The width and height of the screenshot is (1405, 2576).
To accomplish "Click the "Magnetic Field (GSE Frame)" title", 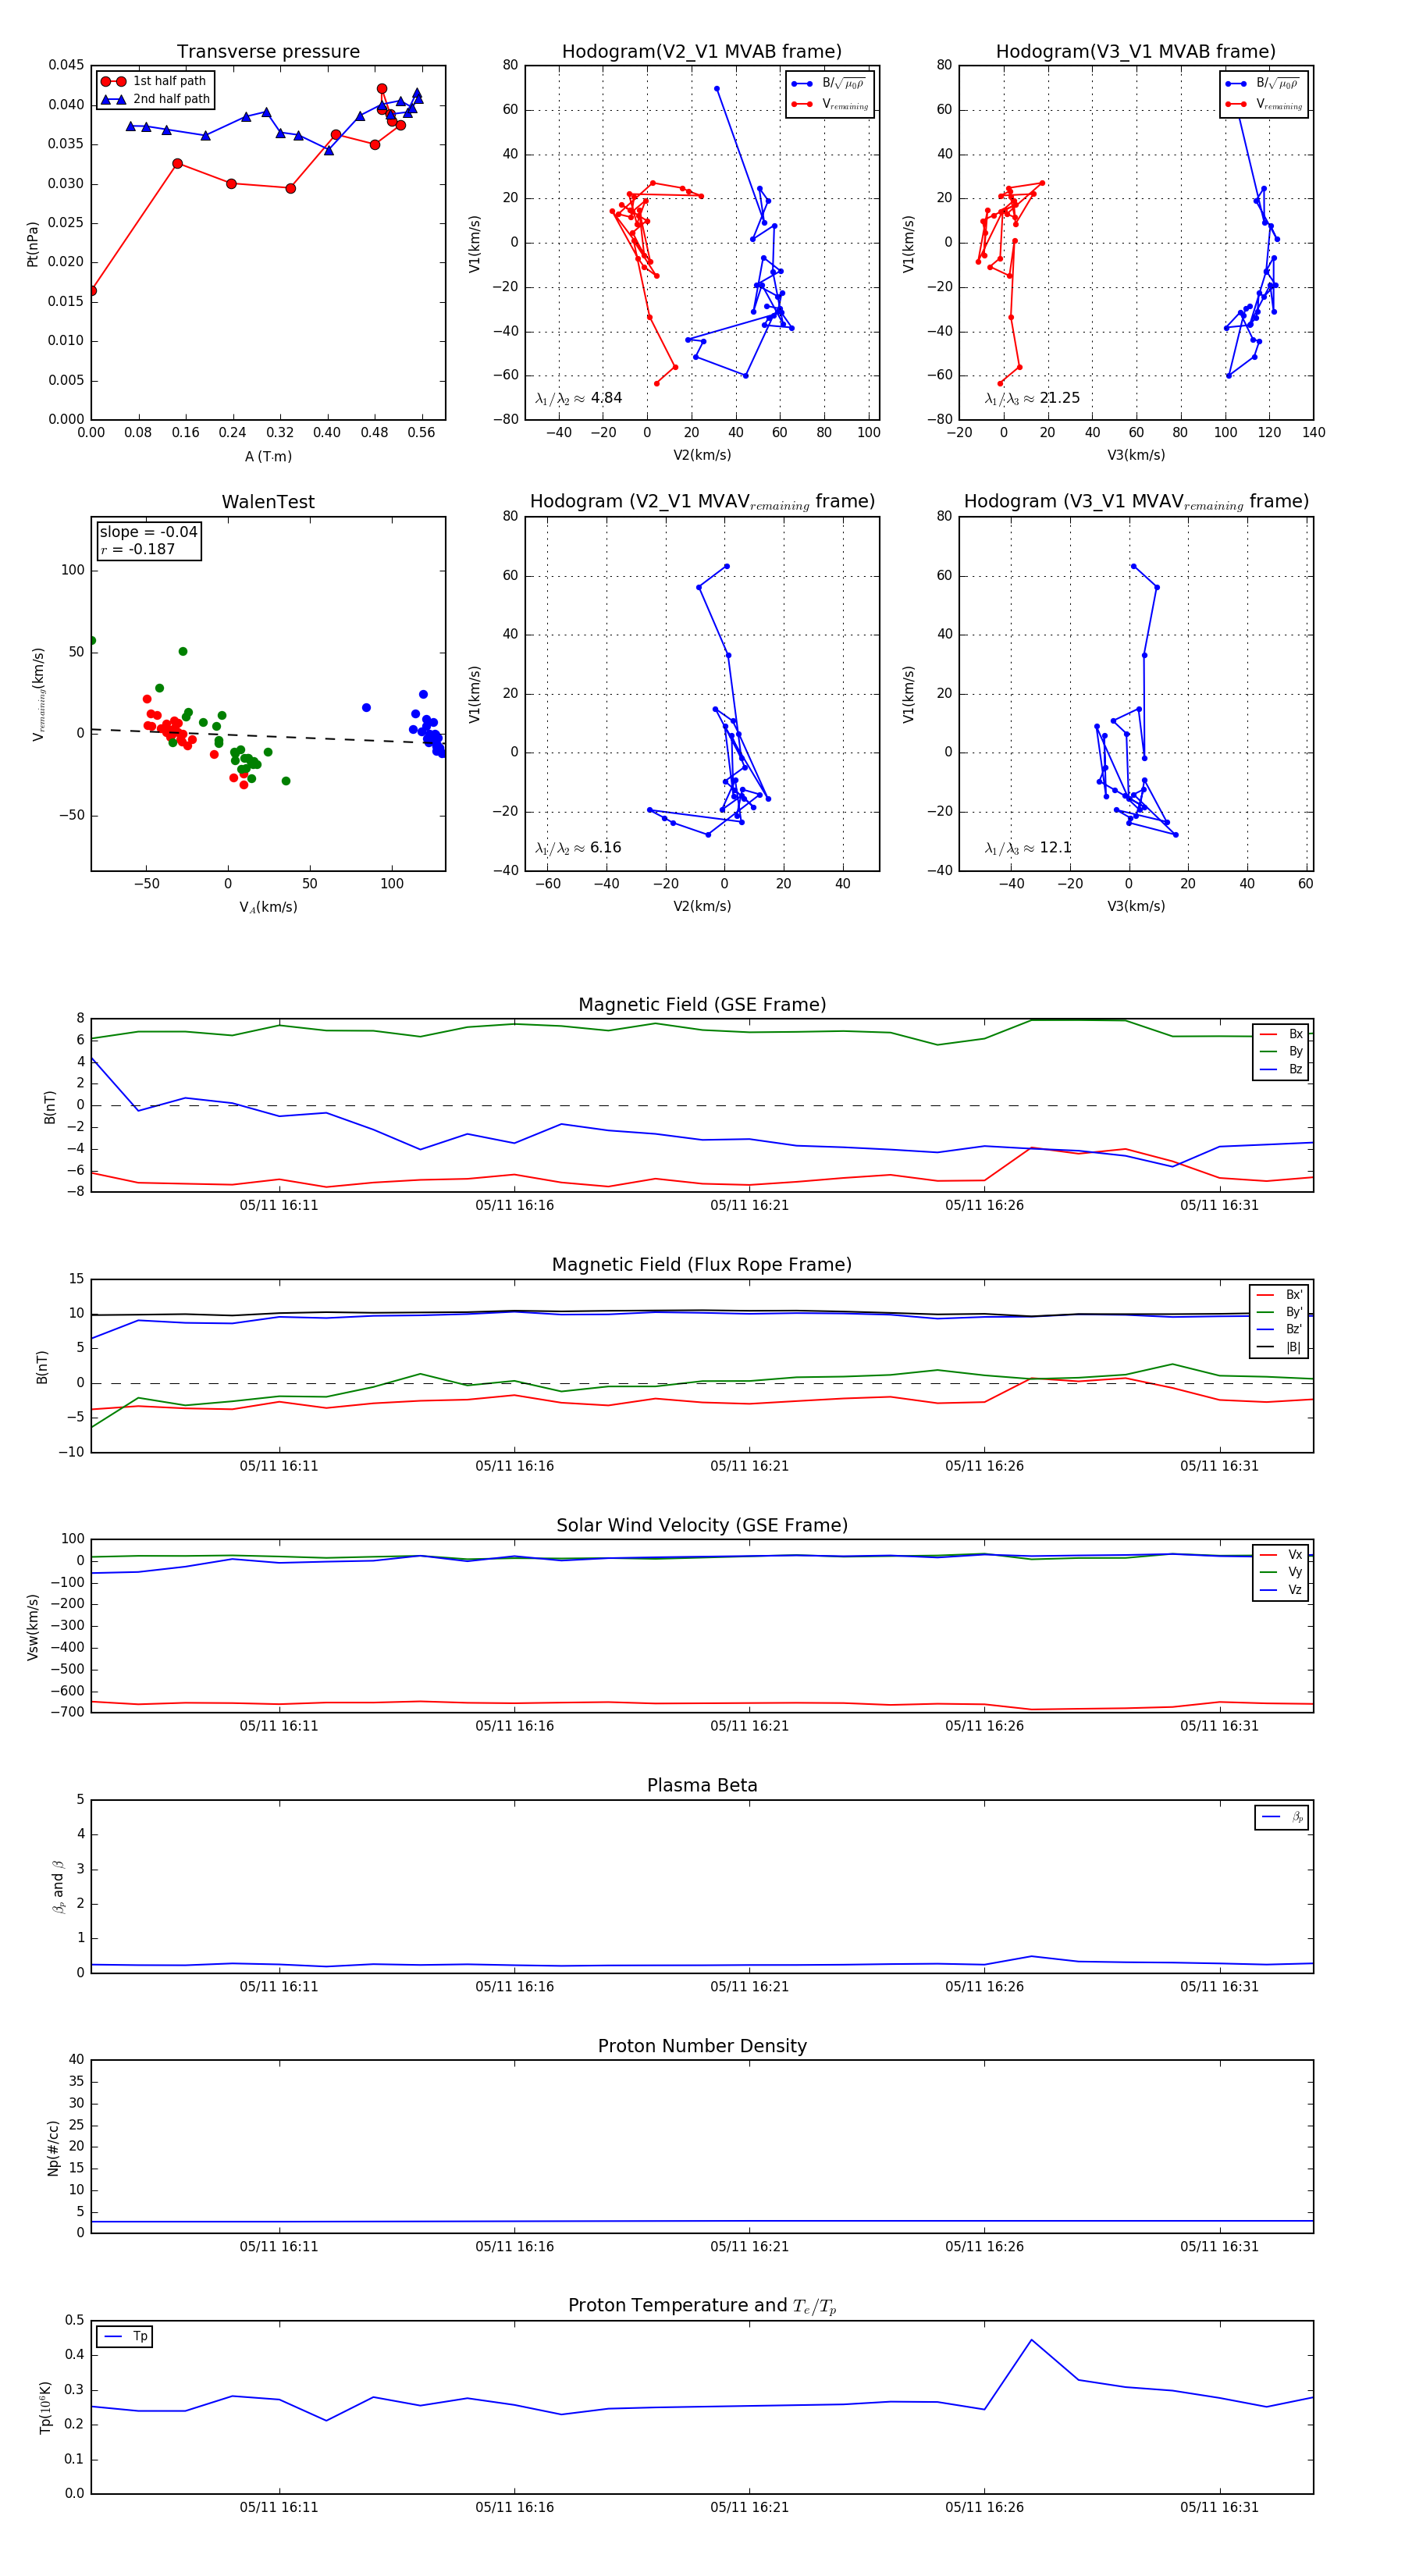I will 702,1005.
